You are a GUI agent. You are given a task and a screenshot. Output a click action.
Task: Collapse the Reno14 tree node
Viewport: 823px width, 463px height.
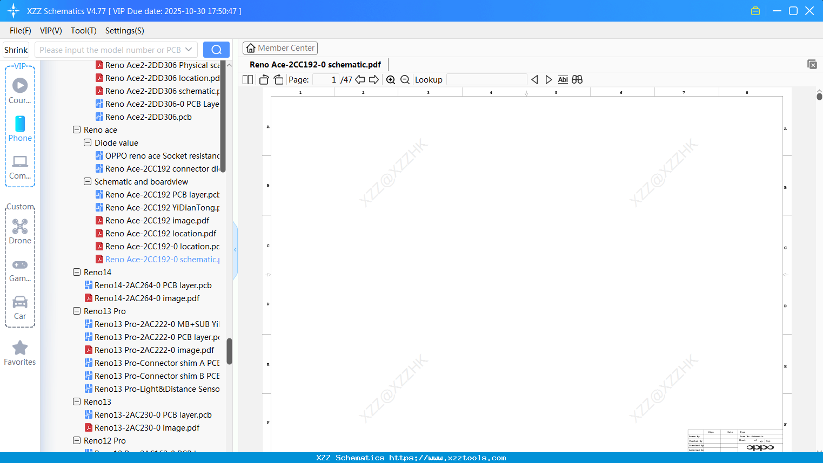pyautogui.click(x=77, y=273)
